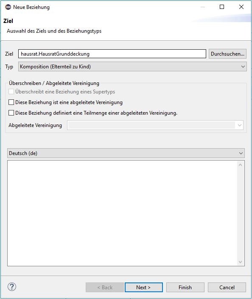The height and width of the screenshot is (299, 252).
Task: Expand the Deutsch (de) language dropdown
Action: coord(126,153)
